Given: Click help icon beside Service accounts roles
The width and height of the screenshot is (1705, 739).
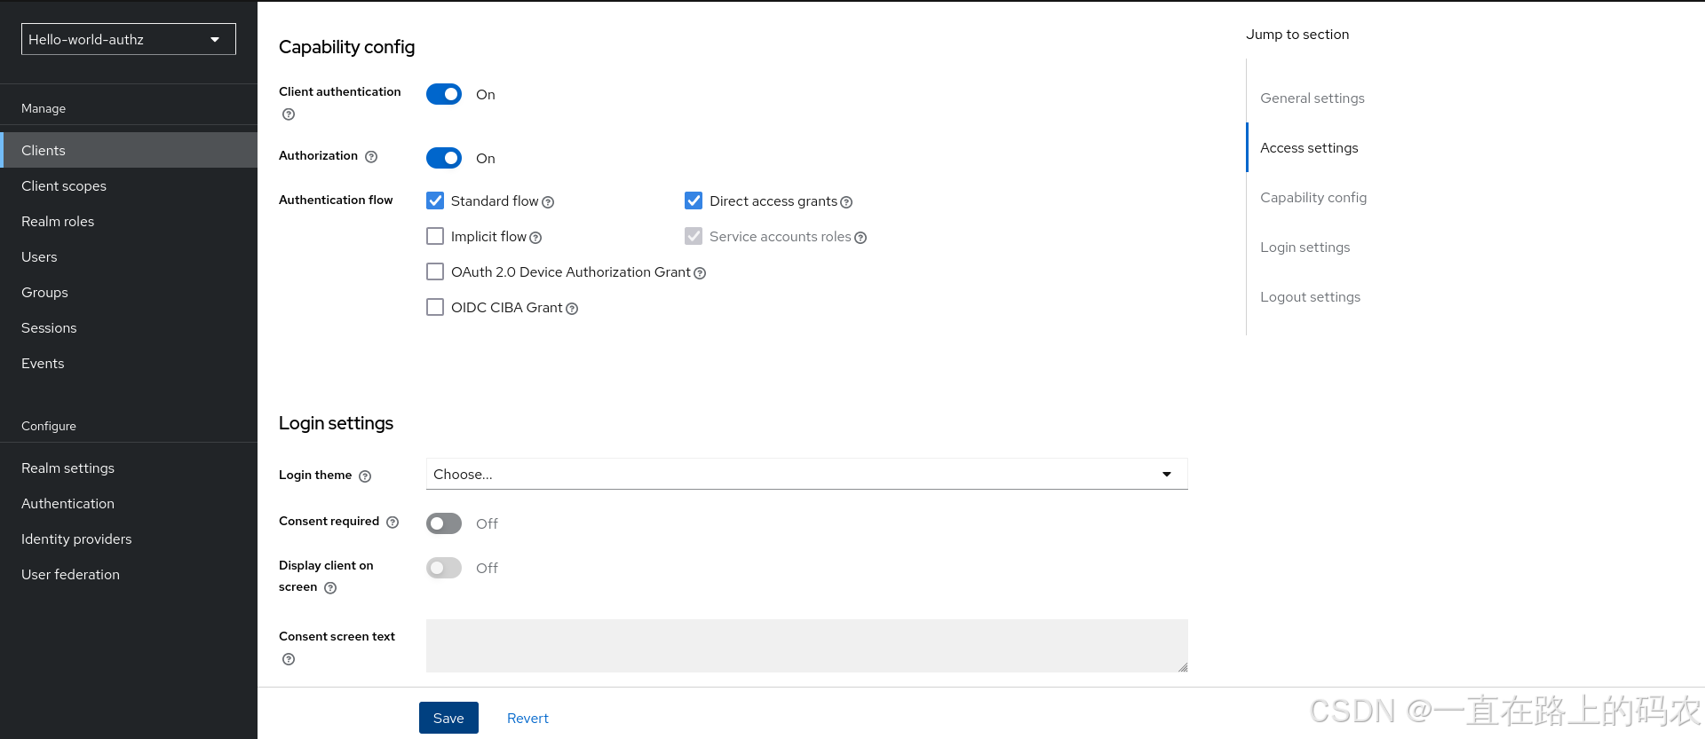Looking at the screenshot, I should (860, 238).
